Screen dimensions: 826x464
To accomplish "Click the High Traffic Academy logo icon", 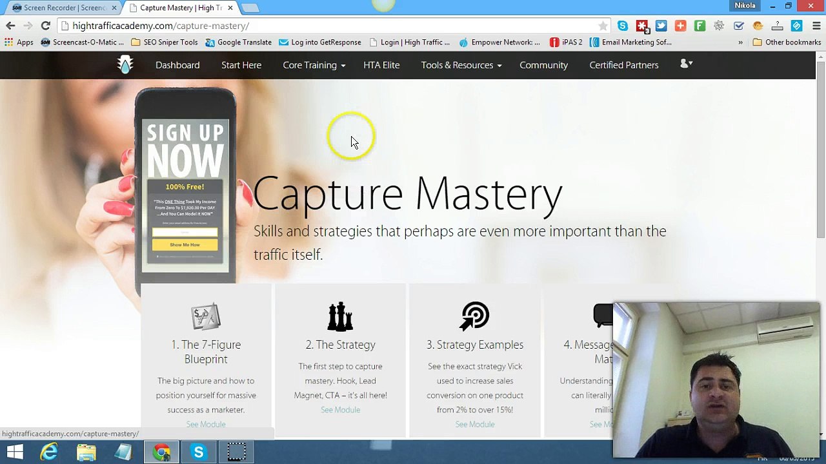I will 125,64.
